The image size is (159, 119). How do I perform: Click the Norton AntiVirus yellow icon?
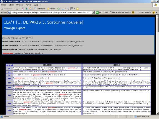click(x=153, y=12)
